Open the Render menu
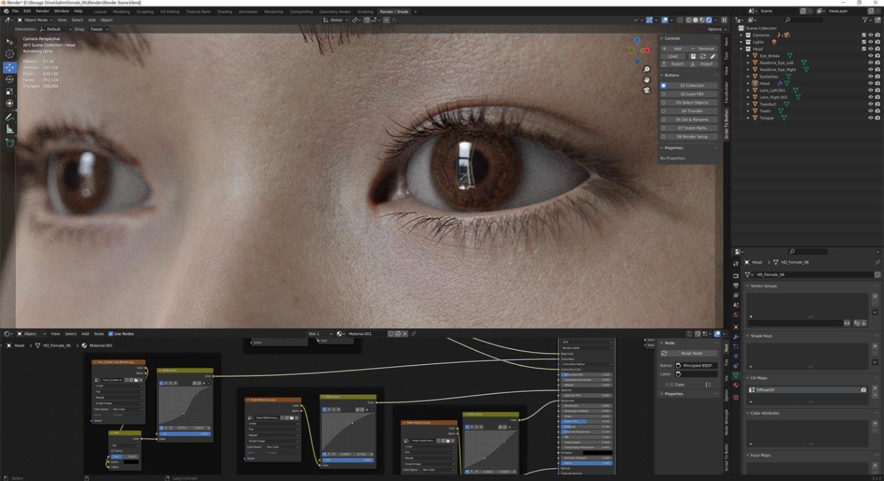Viewport: 884px width, 481px height. click(43, 11)
